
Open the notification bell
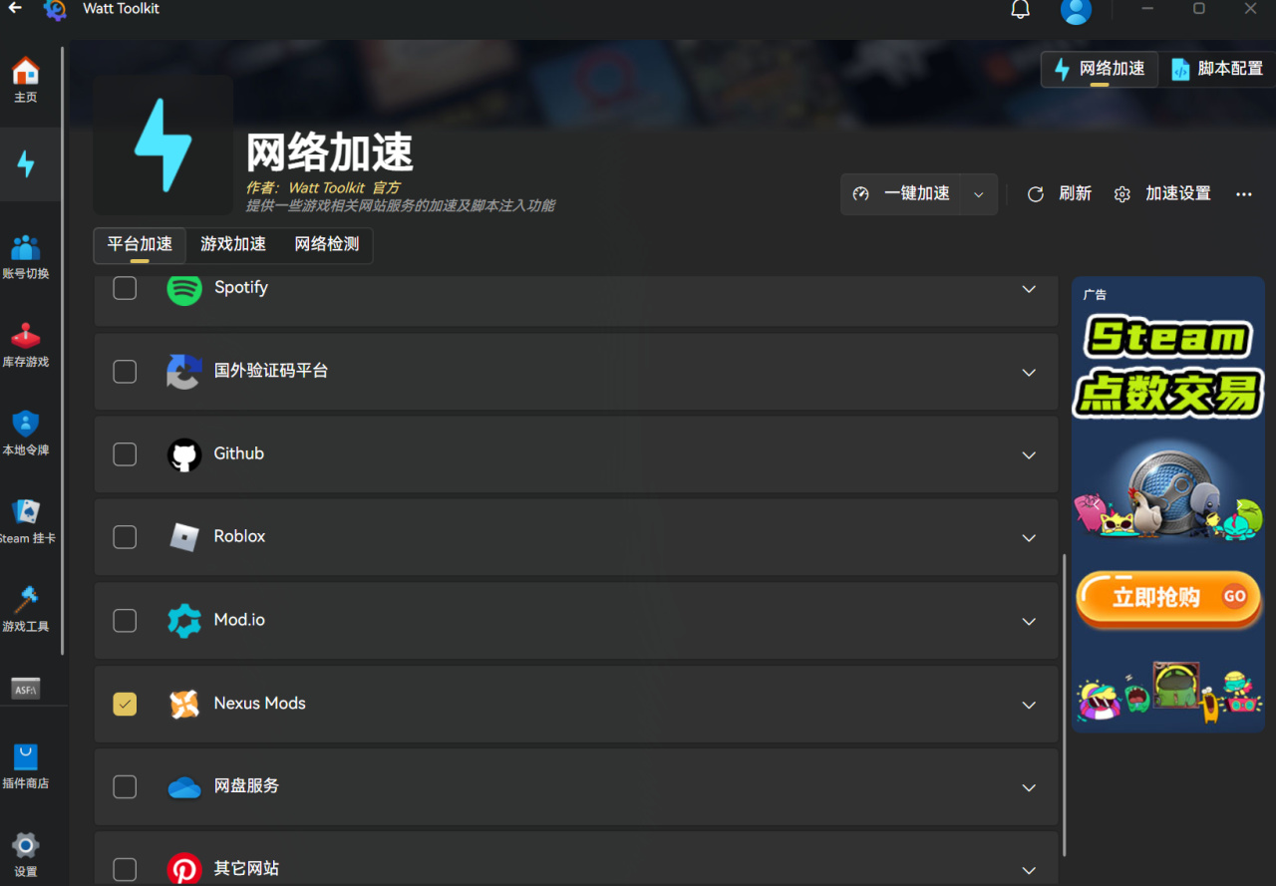(1021, 9)
